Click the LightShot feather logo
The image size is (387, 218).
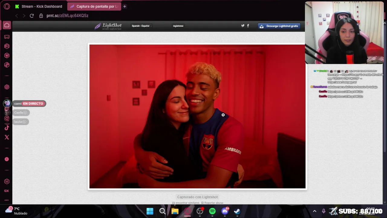click(x=108, y=26)
